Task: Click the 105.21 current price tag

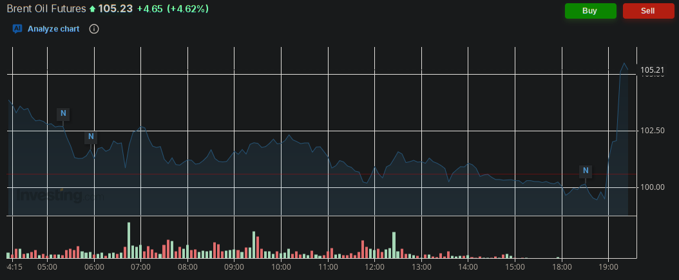Action: coord(652,70)
